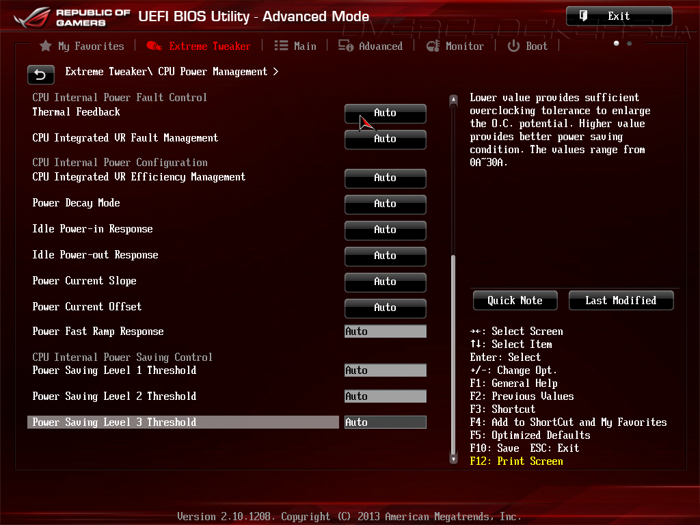Click the back arrow icon button
This screenshot has width=700, height=525.
point(40,75)
